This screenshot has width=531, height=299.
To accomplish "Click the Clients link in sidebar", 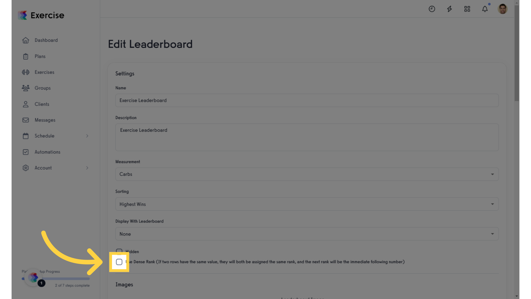I will point(42,104).
